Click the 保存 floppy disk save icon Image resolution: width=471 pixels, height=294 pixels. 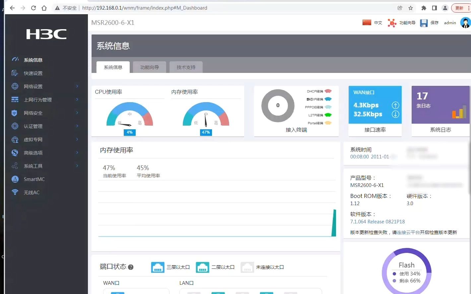coord(424,23)
